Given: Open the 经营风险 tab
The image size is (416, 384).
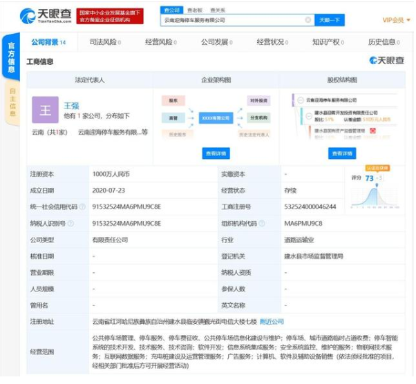Looking at the screenshot, I should coord(160,42).
